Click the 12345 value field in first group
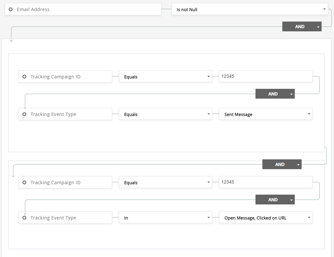Viewport: 334px width, 257px height. [x=265, y=76]
